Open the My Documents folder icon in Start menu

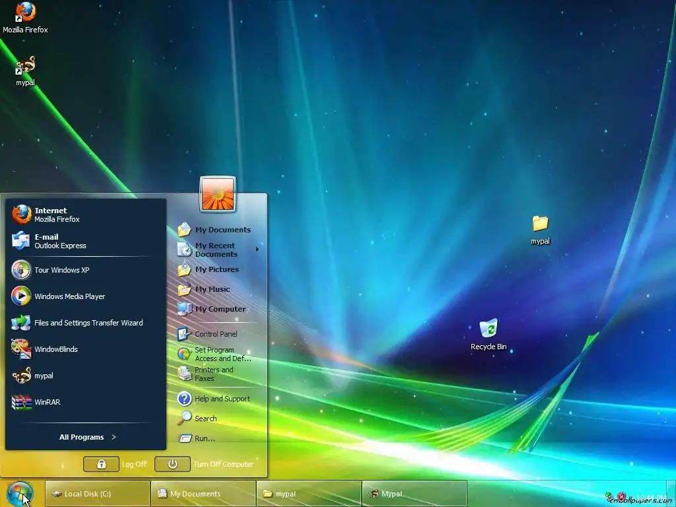[x=184, y=229]
